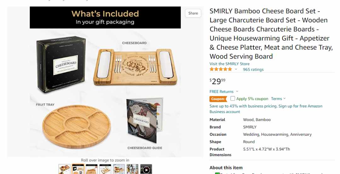The width and height of the screenshot is (340, 174).
Task: Expand the star rating breakdown chevron
Action: (236, 69)
